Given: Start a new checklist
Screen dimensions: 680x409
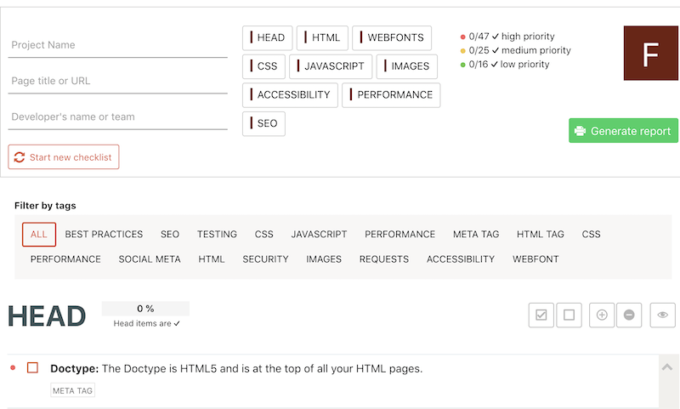Looking at the screenshot, I should coord(63,157).
